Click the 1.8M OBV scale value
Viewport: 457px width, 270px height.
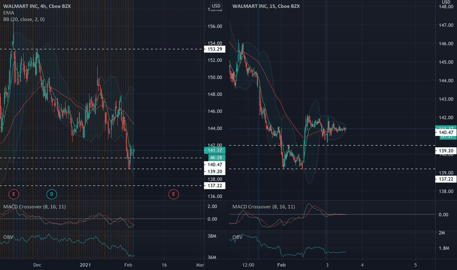tap(444, 248)
